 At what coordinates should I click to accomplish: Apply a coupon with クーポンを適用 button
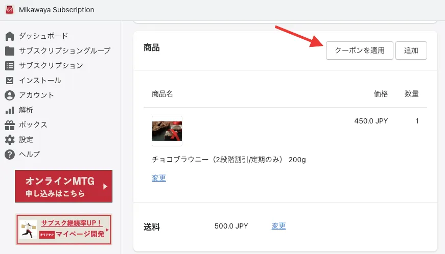click(x=359, y=50)
